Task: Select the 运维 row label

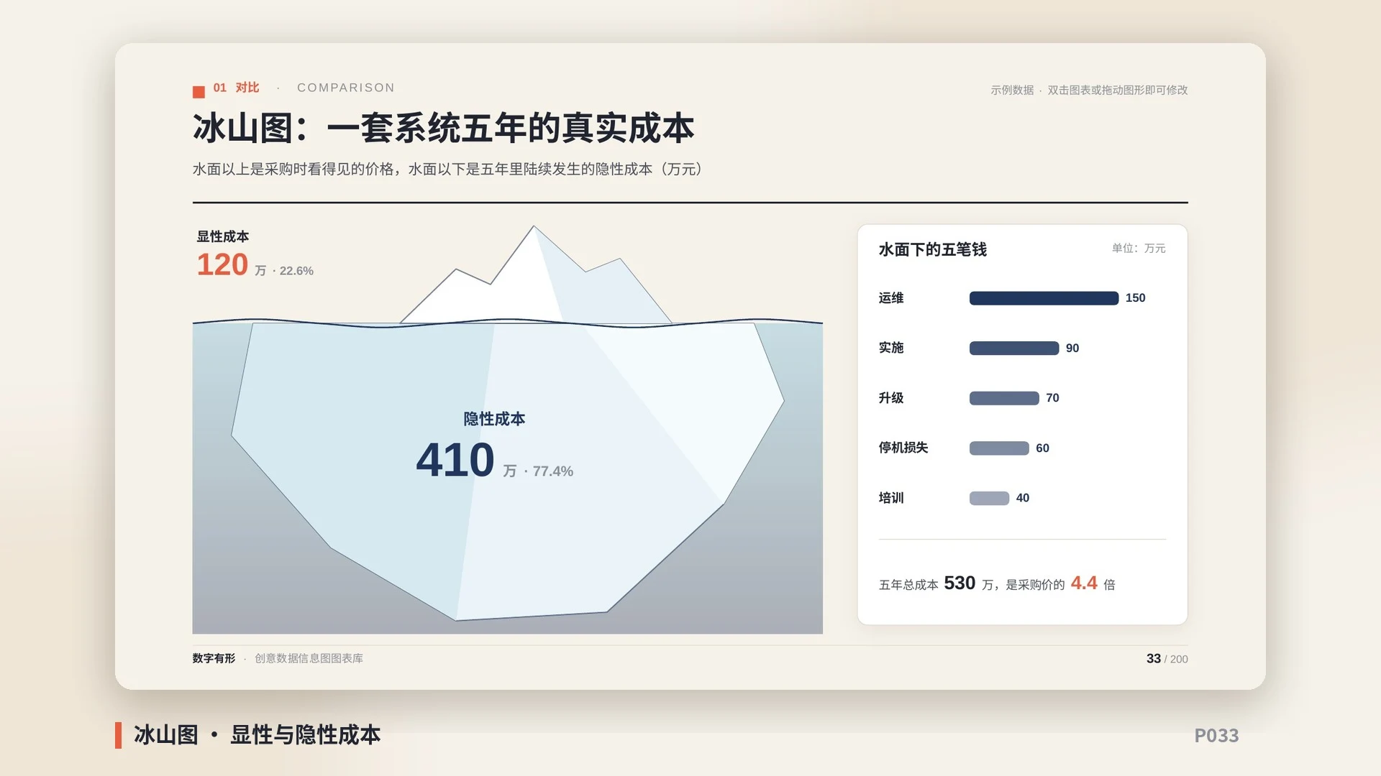Action: (x=891, y=298)
